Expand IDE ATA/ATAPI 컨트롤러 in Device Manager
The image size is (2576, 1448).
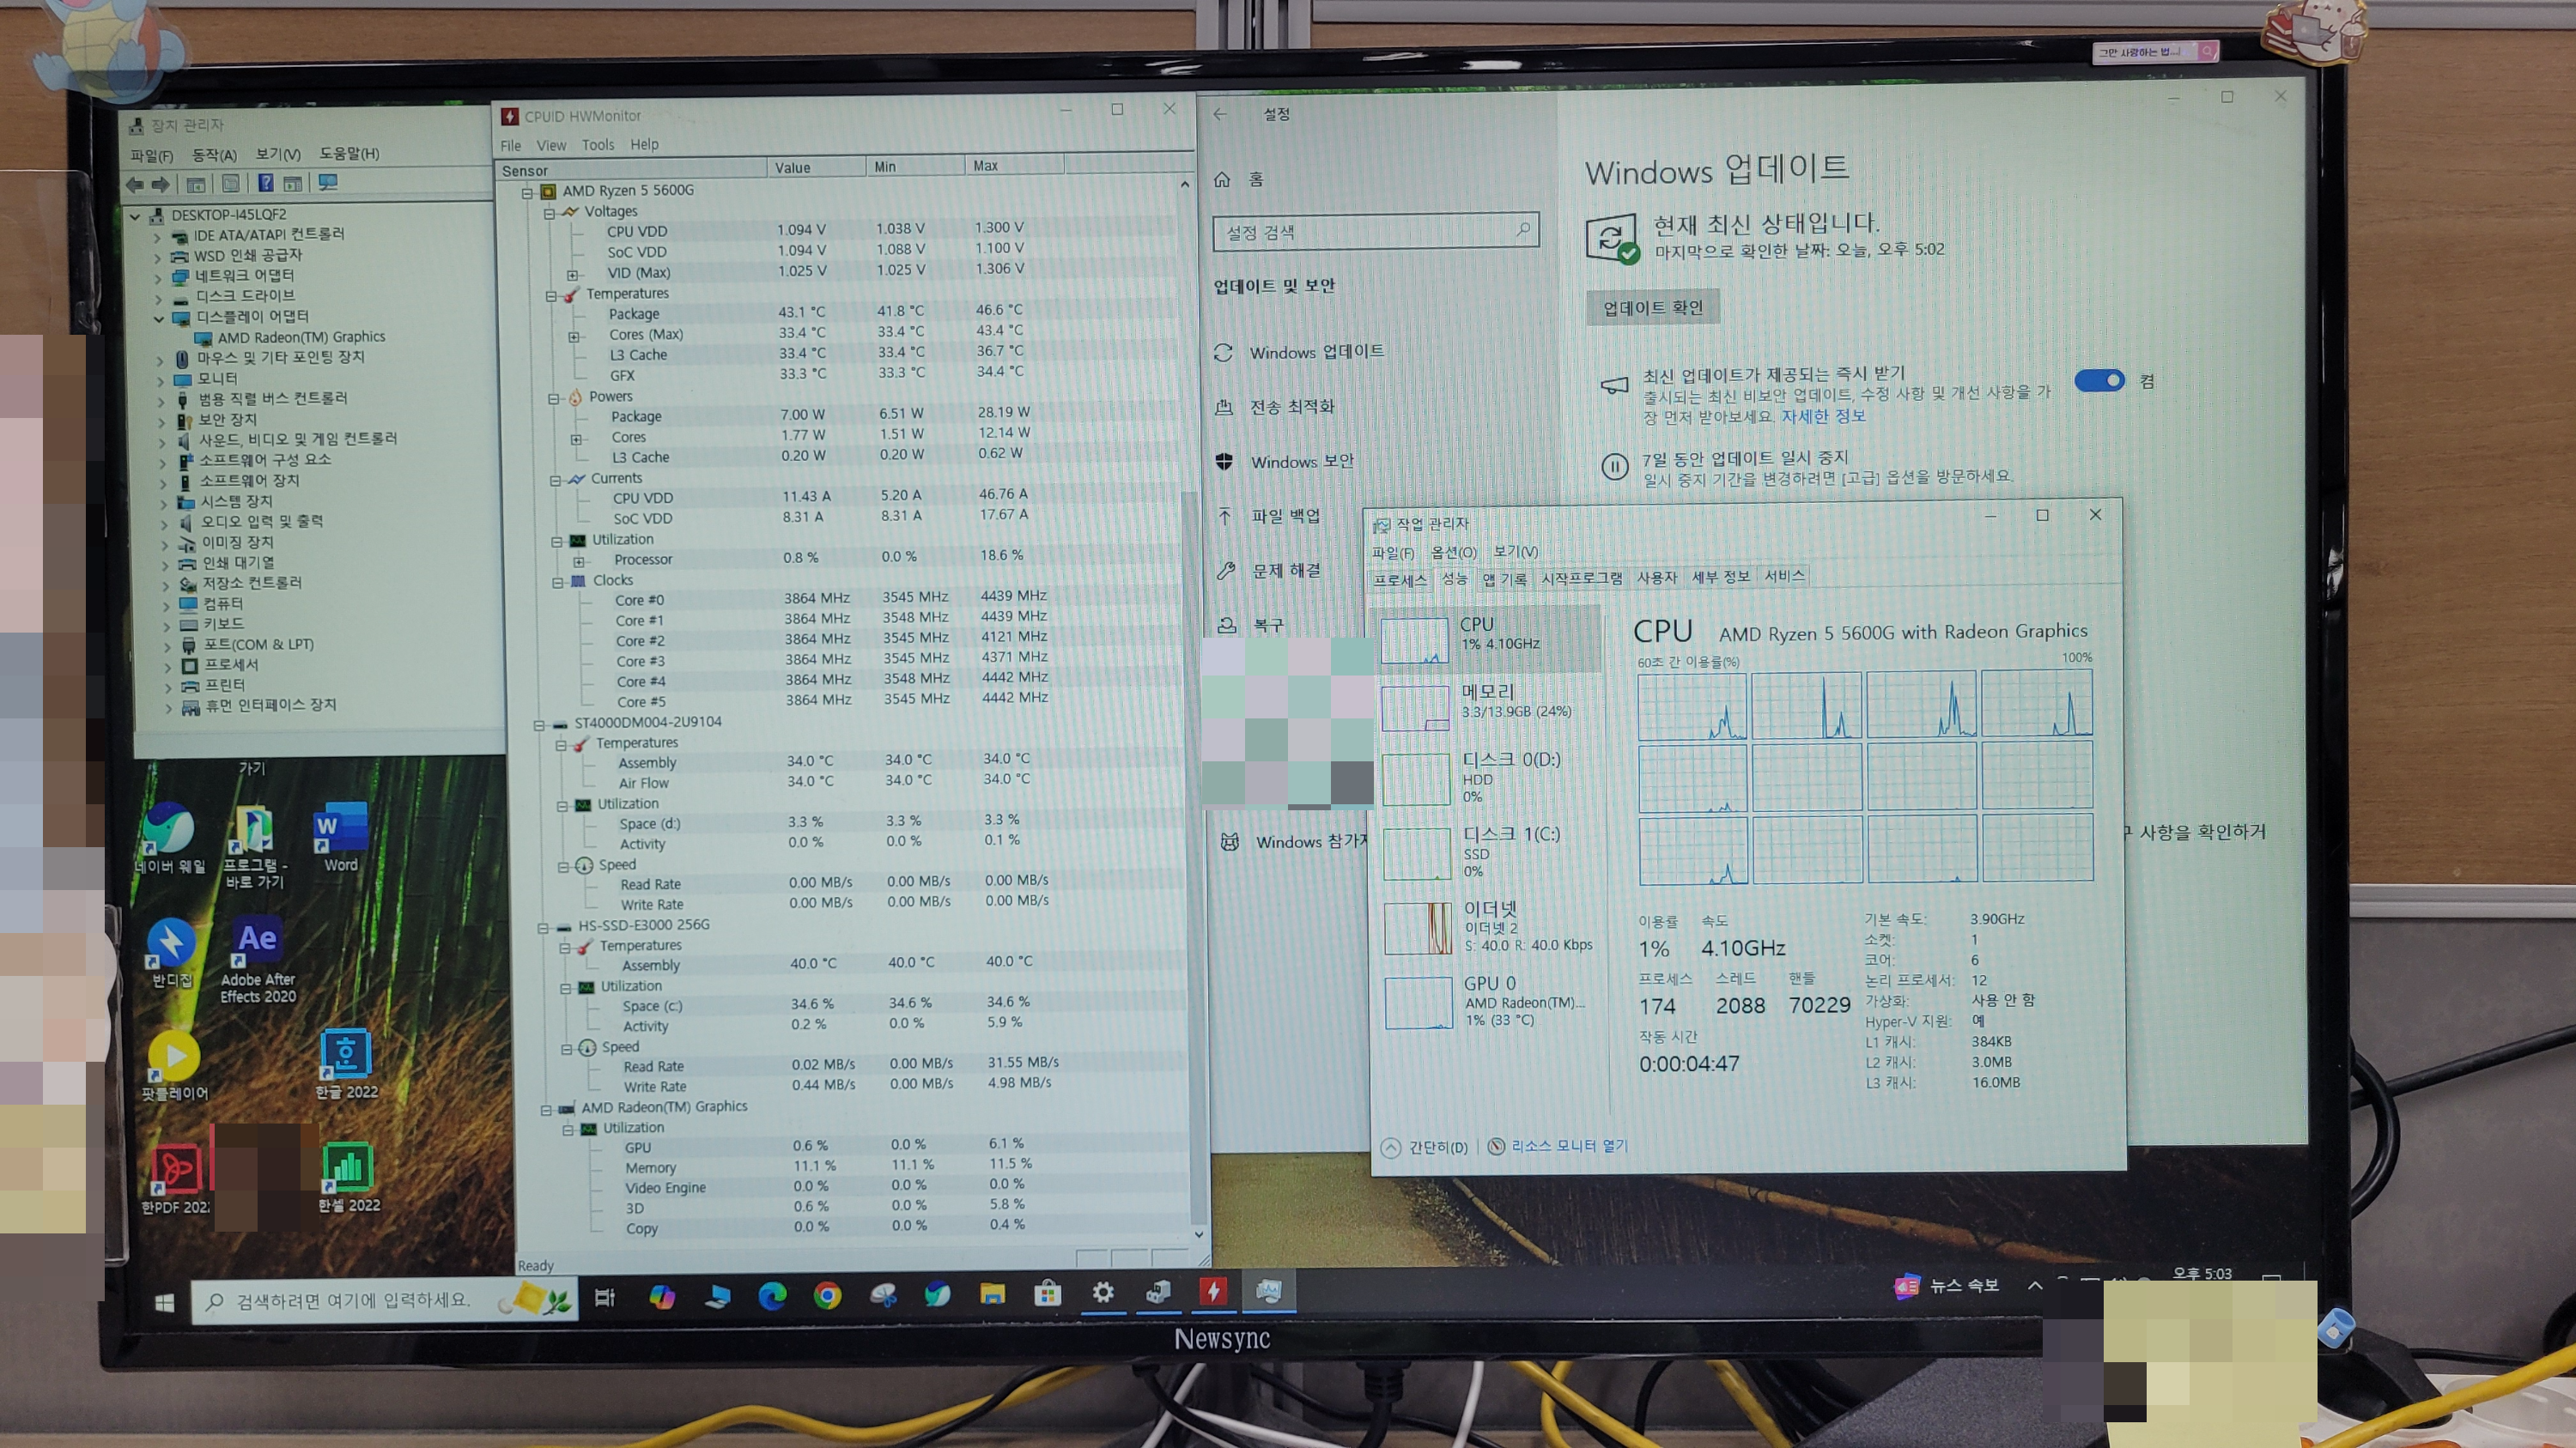pos(156,238)
